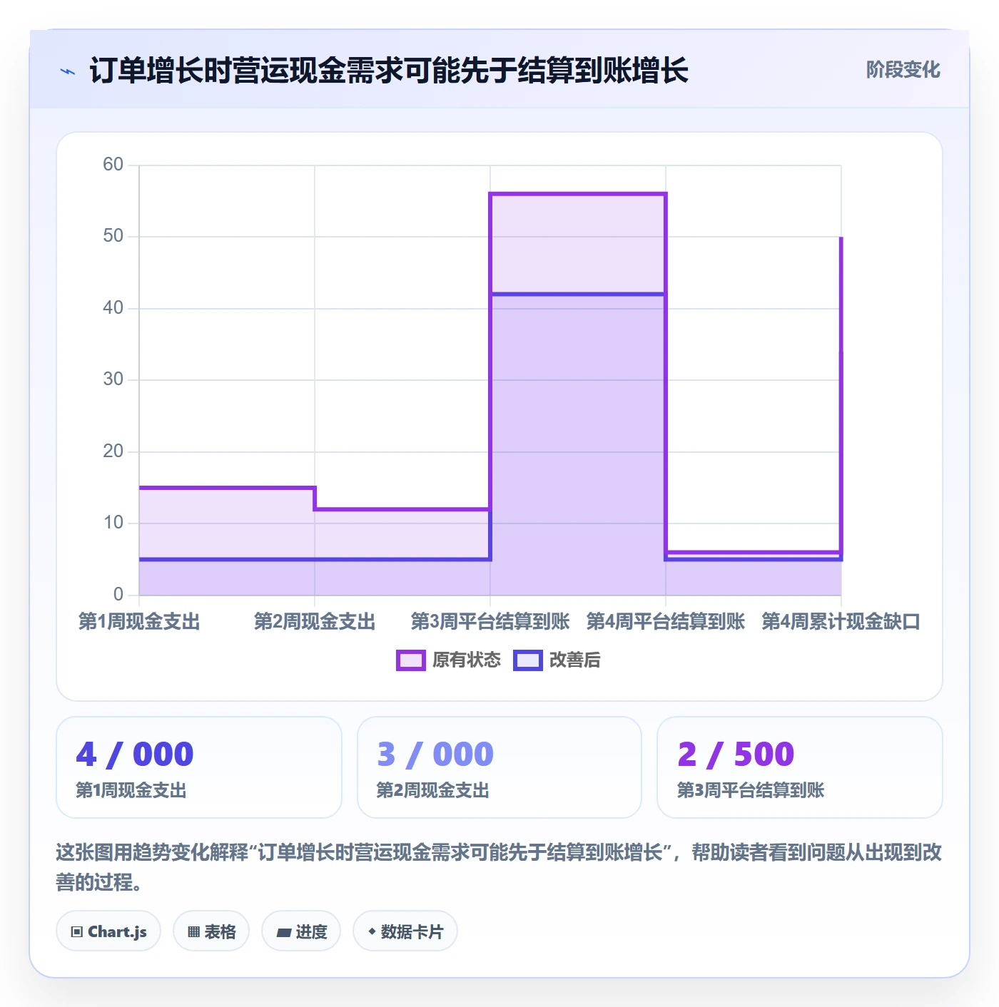This screenshot has width=999, height=1007.
Task: Click the x-axis label 第2周现金支出
Action: [x=315, y=622]
